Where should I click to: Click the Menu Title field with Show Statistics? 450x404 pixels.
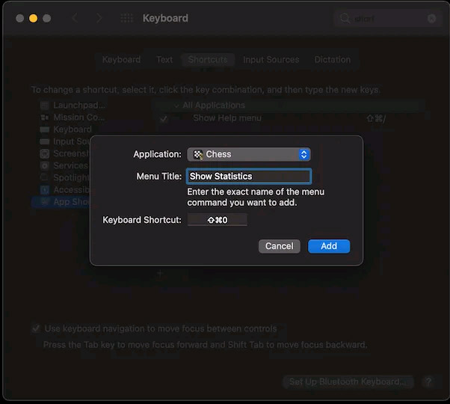[249, 177]
